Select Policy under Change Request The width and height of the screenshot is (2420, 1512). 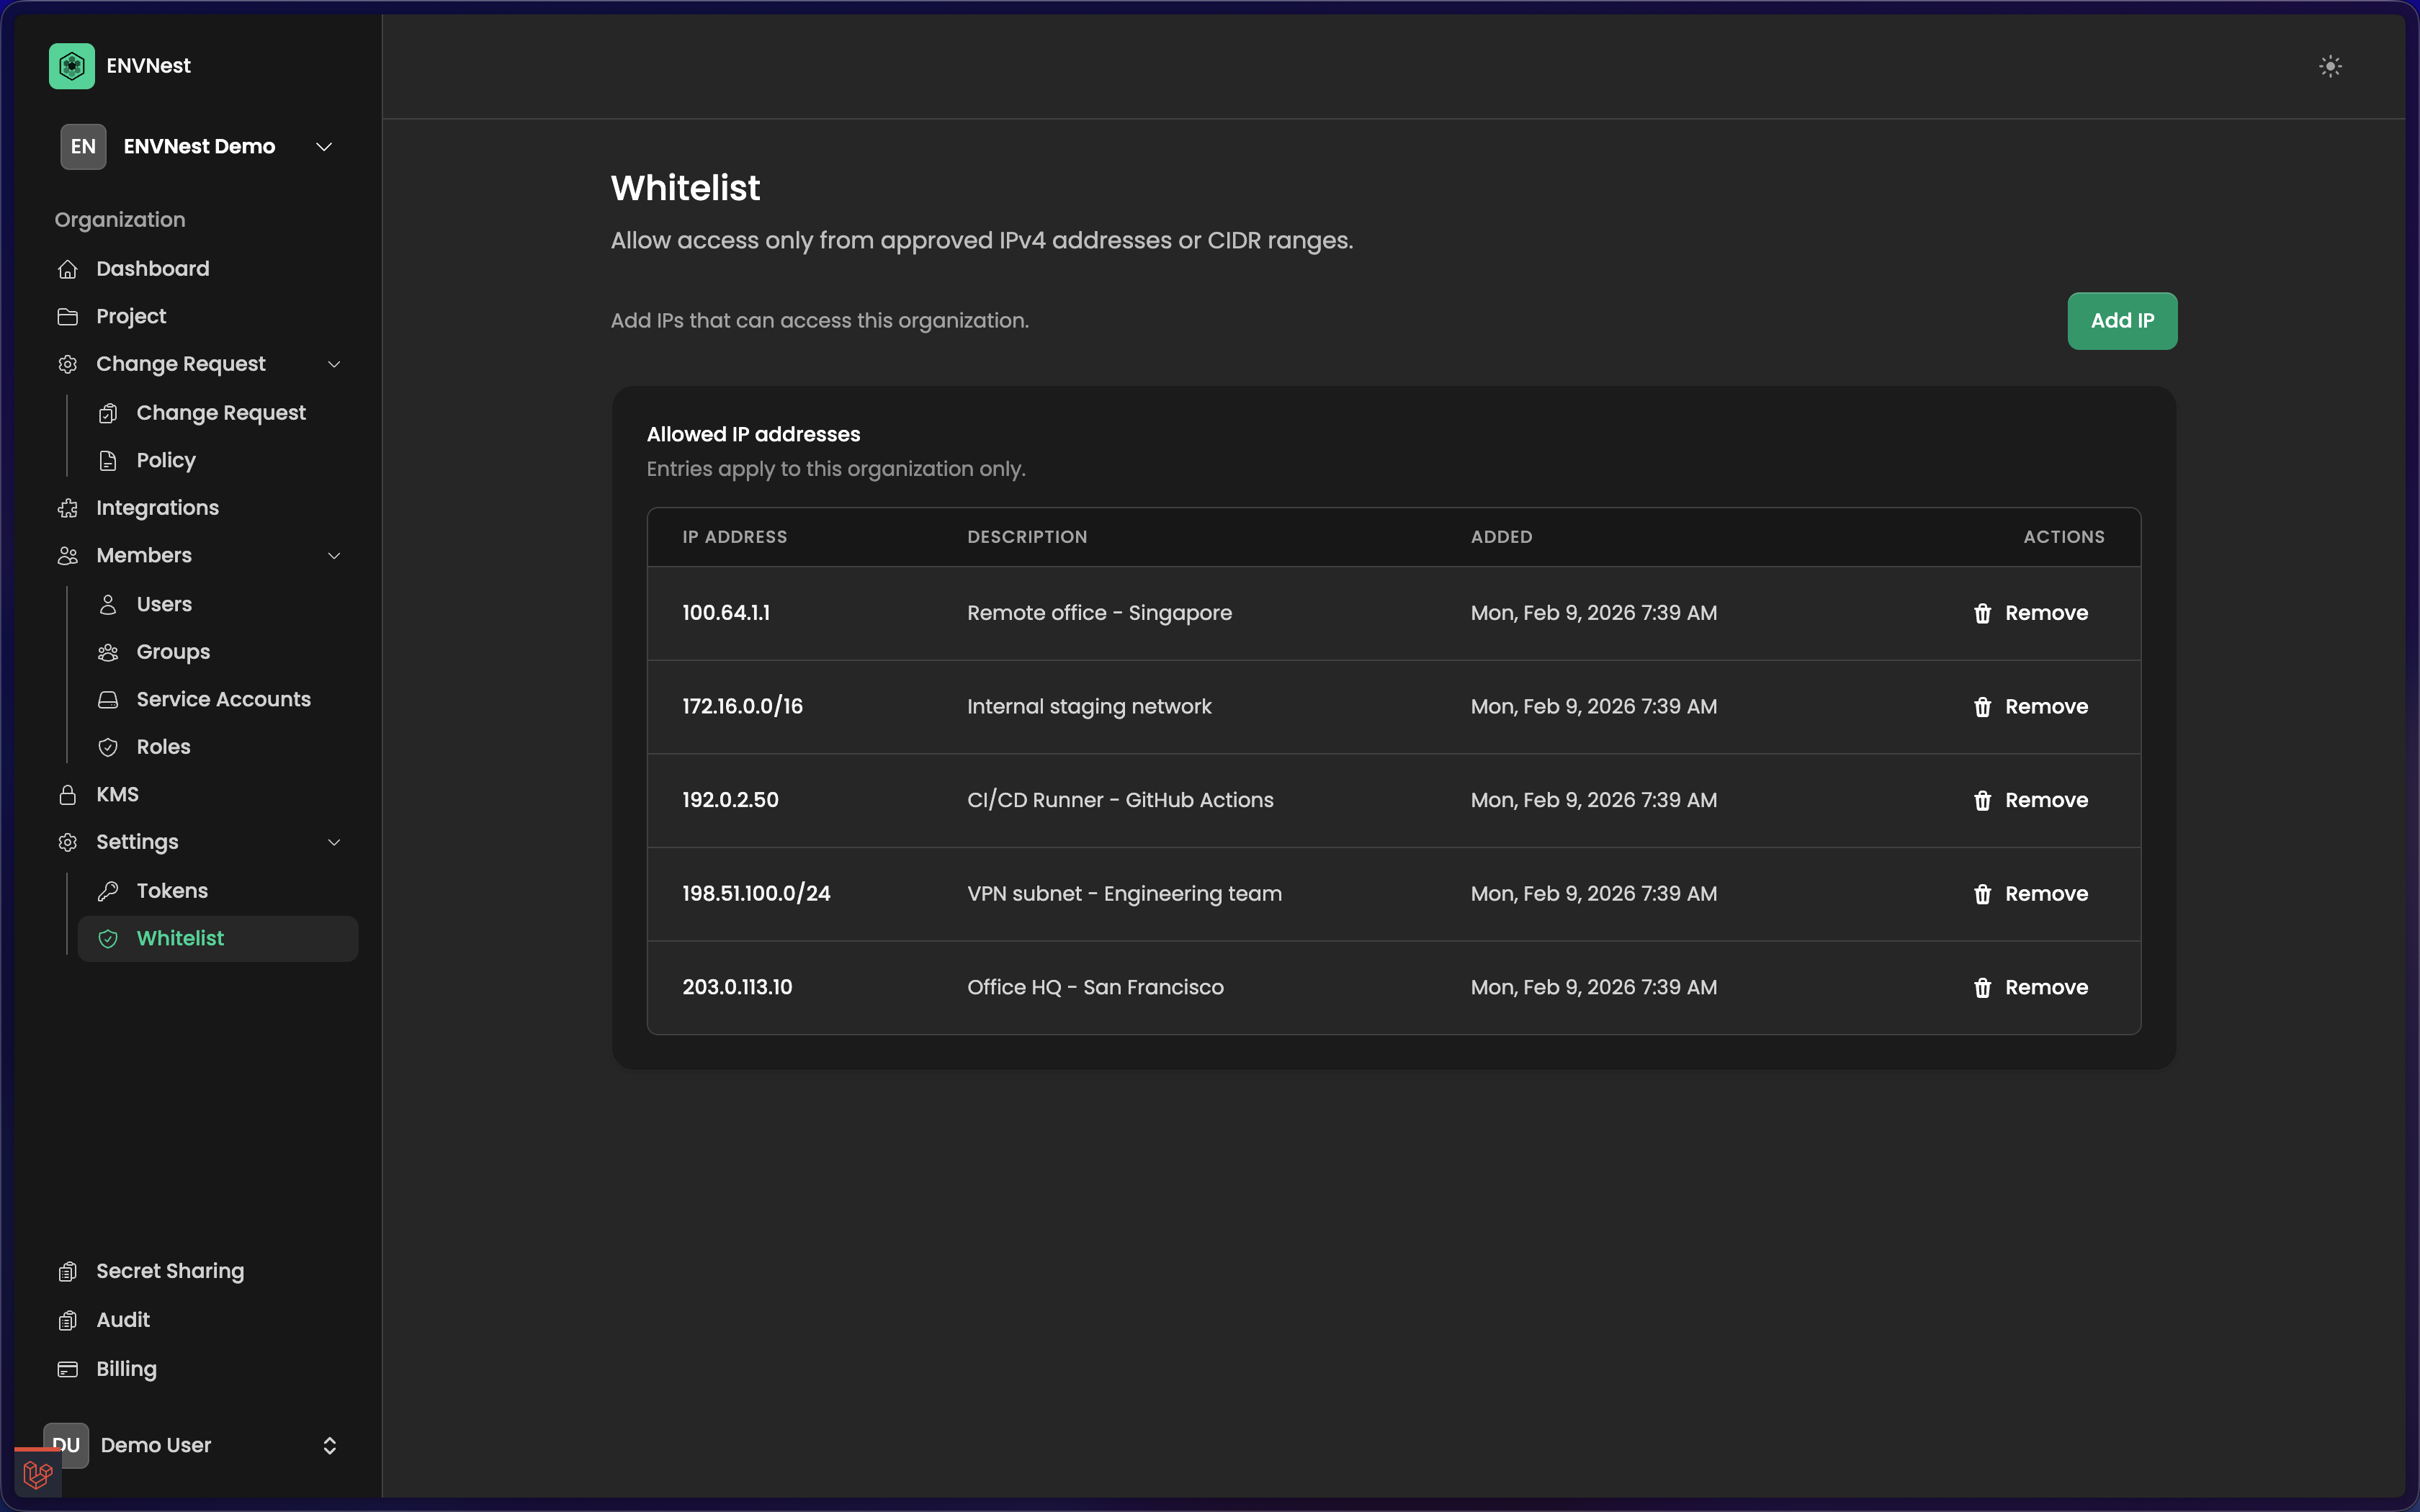(x=166, y=460)
